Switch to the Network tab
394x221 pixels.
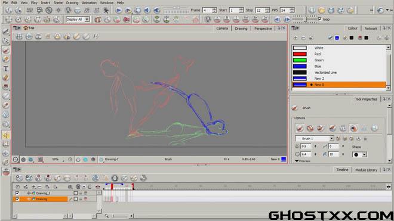point(371,29)
